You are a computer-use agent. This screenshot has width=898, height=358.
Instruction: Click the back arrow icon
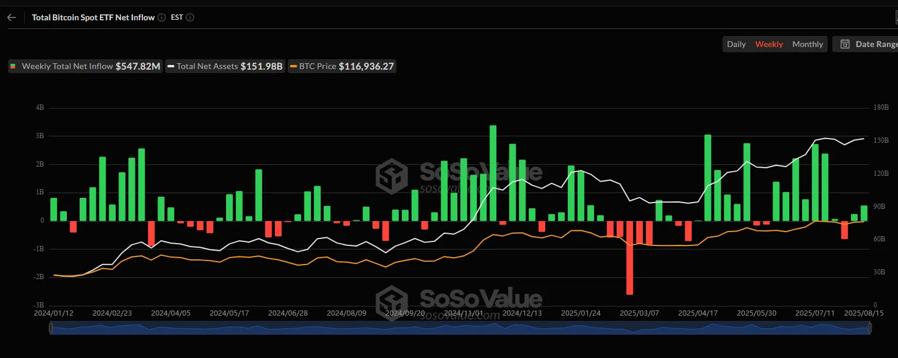pyautogui.click(x=12, y=17)
